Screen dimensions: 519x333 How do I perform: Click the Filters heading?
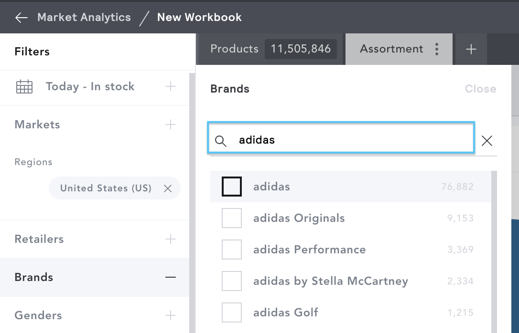(32, 52)
